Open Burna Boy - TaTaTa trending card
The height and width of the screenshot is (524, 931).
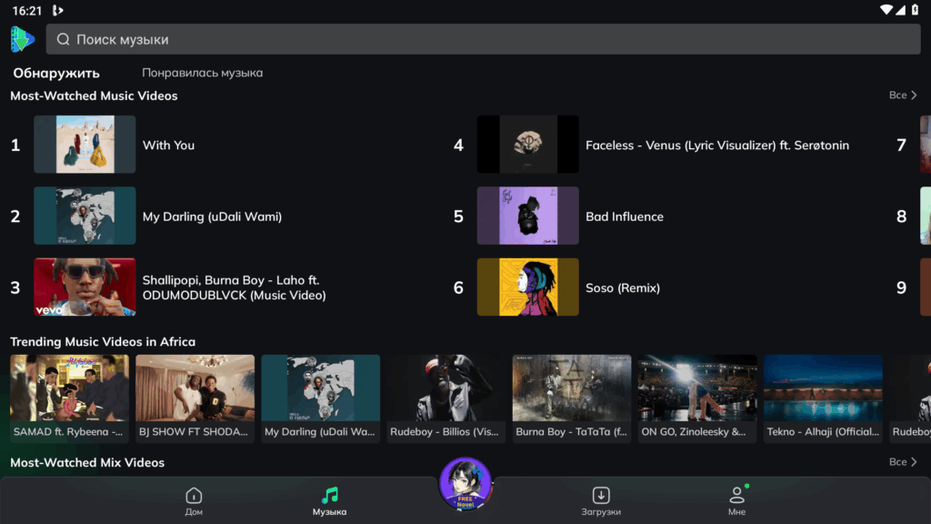point(572,398)
